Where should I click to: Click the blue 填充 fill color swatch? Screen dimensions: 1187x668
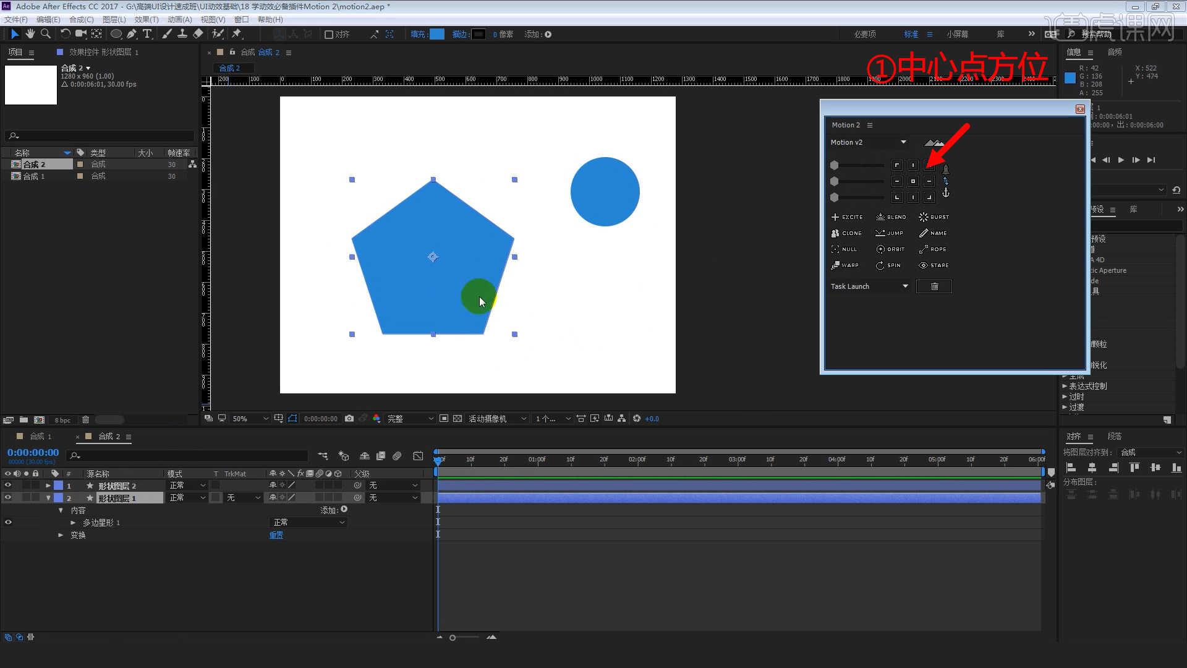pyautogui.click(x=437, y=35)
